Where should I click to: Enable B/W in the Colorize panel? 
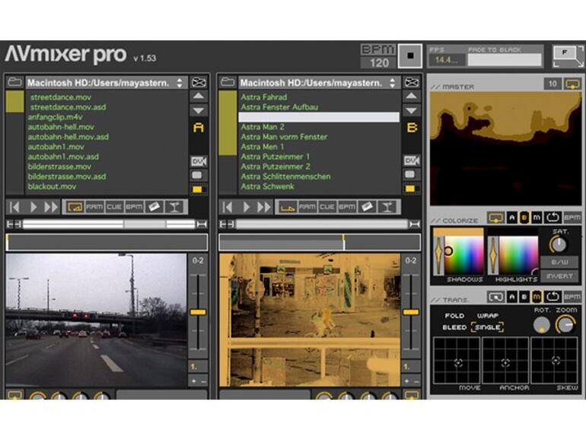(x=559, y=261)
